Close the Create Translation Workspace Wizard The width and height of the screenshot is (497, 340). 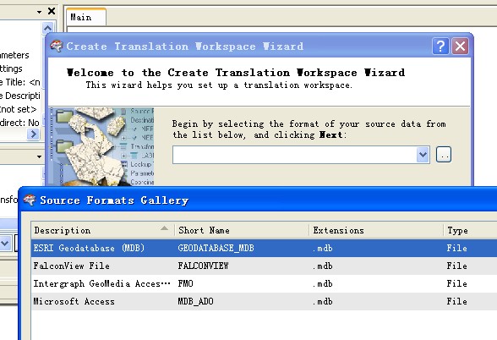(x=460, y=47)
